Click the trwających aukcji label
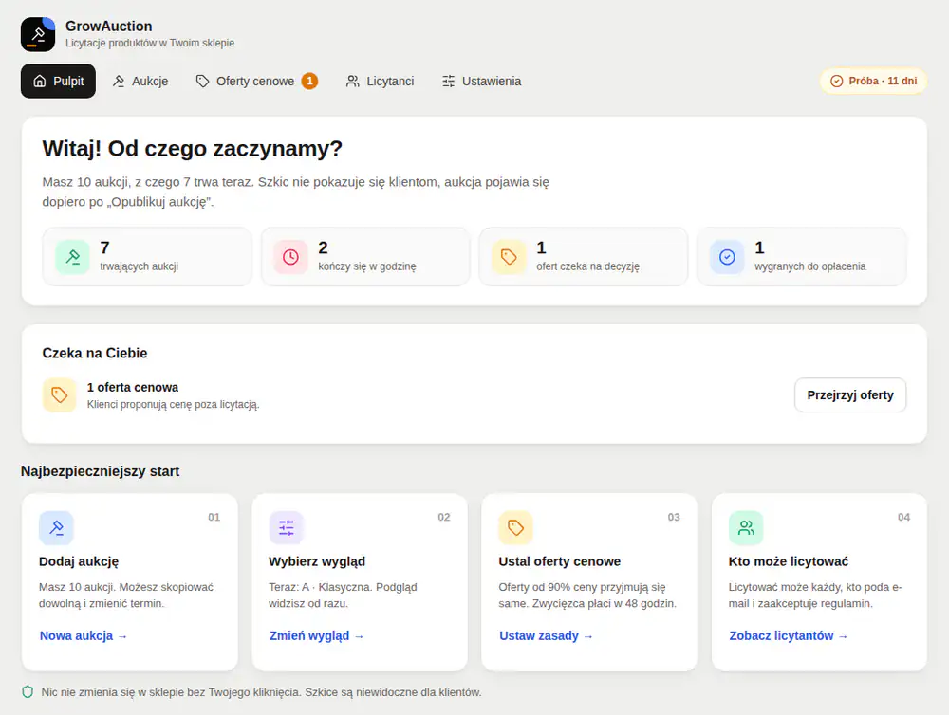949x715 pixels. click(x=140, y=266)
